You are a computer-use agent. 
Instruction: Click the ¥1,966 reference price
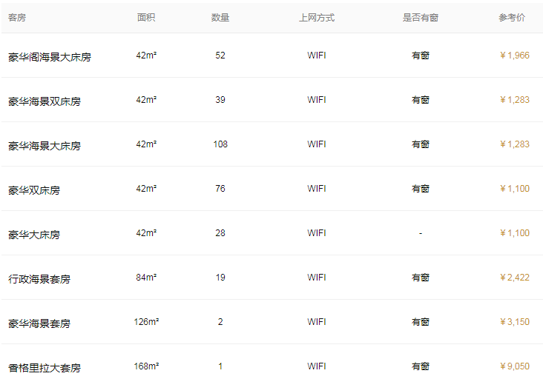(x=515, y=56)
